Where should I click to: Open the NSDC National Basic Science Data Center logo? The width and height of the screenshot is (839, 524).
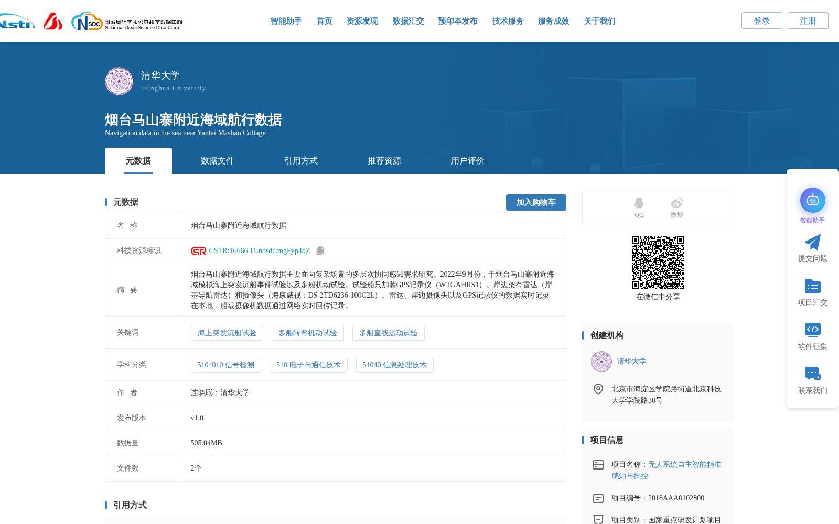(x=127, y=21)
